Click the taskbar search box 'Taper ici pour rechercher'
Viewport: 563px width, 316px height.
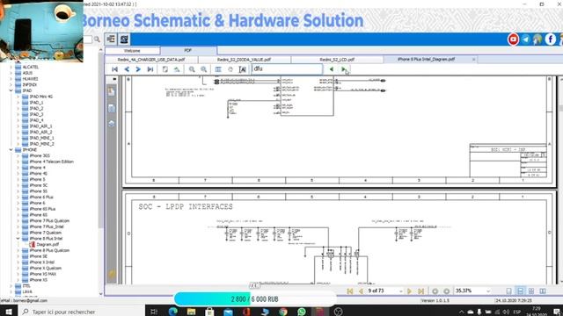pos(82,312)
